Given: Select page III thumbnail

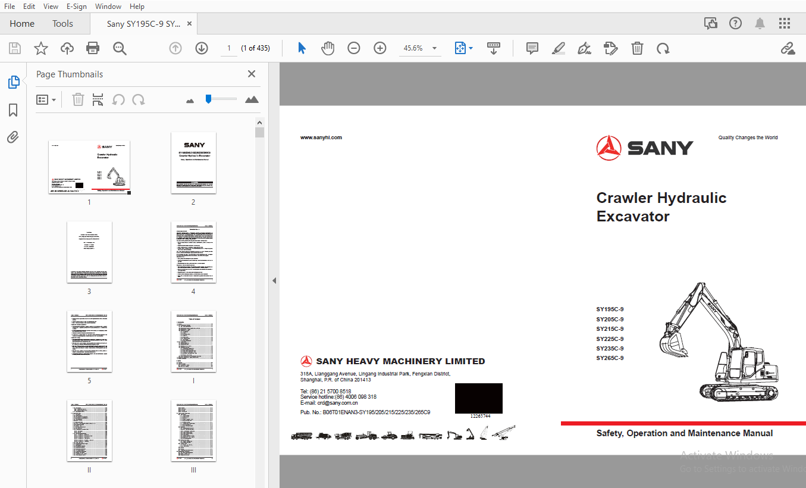Looking at the screenshot, I should [x=193, y=431].
